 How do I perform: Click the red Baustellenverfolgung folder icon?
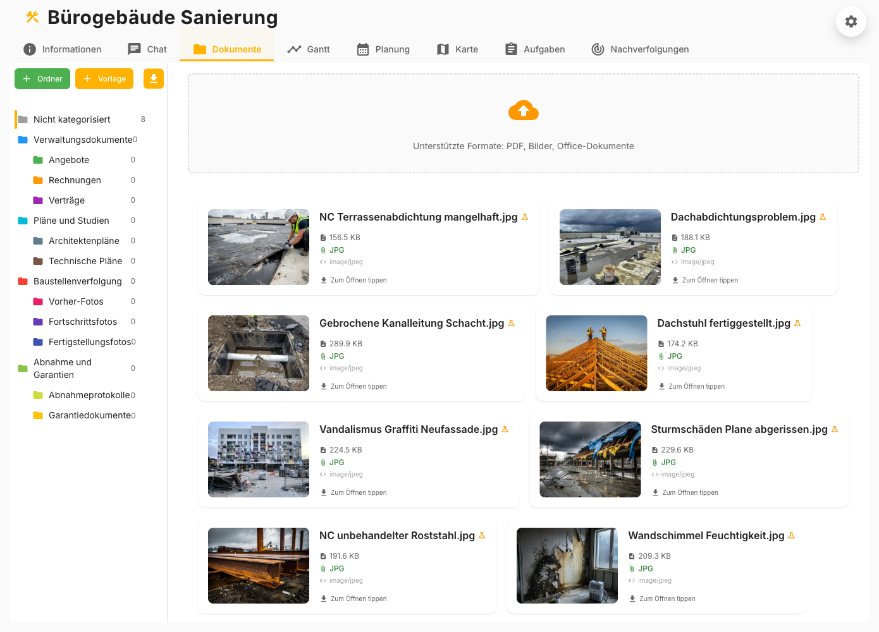coord(23,281)
